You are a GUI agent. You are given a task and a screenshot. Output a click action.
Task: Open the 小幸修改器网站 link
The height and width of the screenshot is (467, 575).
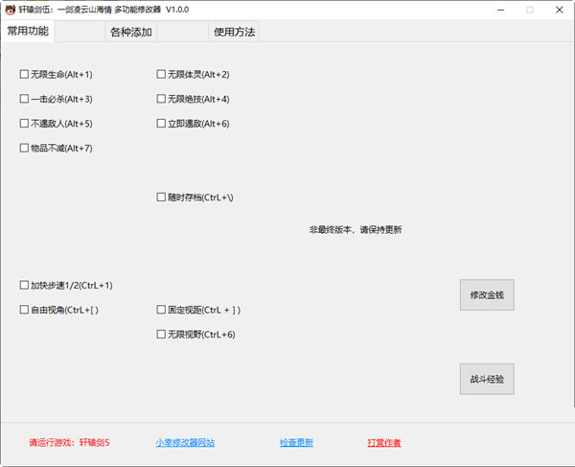tap(185, 443)
